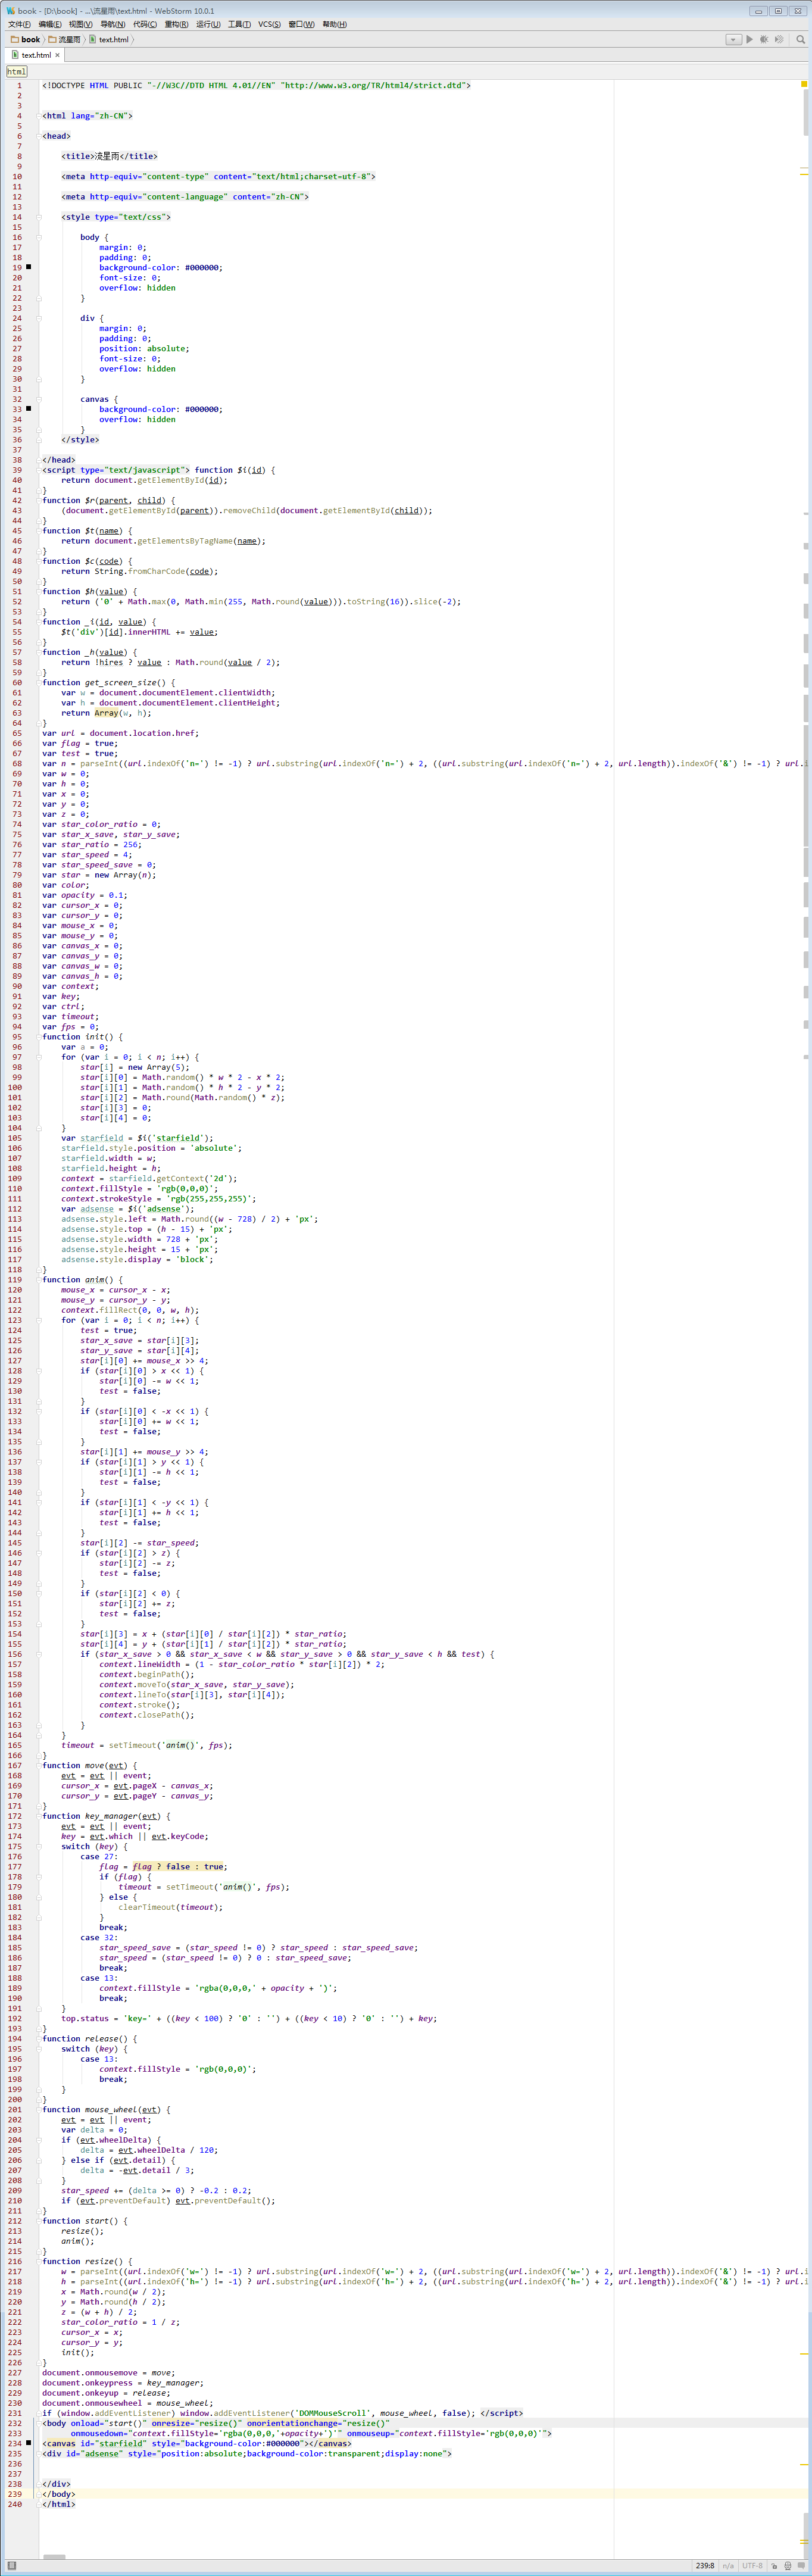Image resolution: width=812 pixels, height=2576 pixels.
Task: Open the 工具(T) menu
Action: click(x=239, y=24)
